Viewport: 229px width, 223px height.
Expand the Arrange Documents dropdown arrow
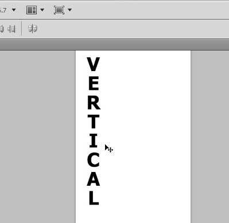pos(42,10)
